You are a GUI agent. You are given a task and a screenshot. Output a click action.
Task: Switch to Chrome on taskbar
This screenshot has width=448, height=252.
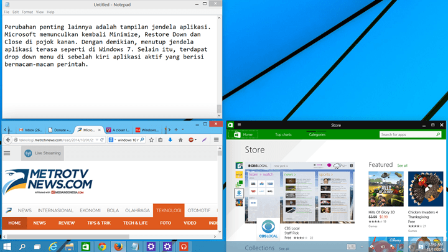(101, 246)
